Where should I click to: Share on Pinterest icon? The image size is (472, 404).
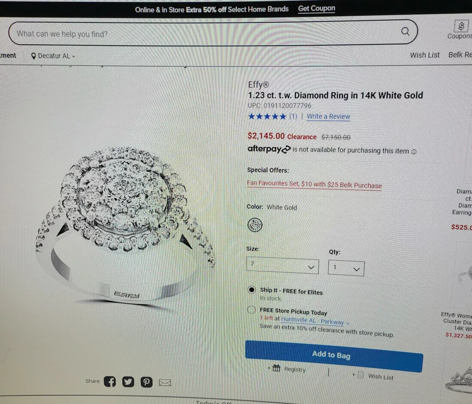(x=146, y=382)
